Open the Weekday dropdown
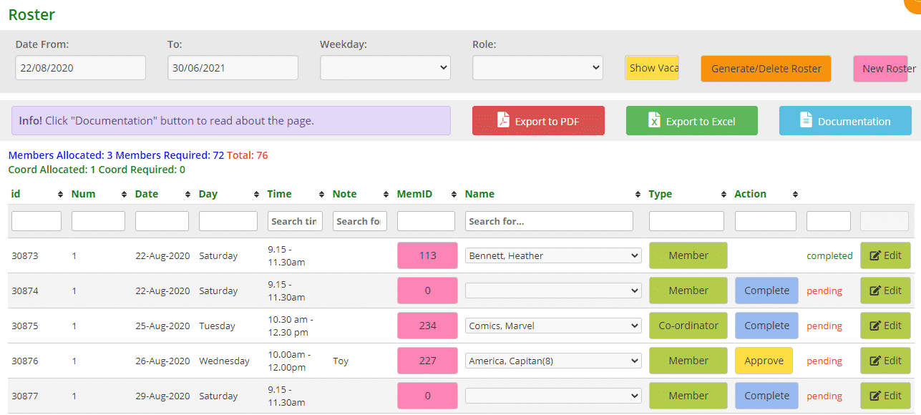 (385, 67)
